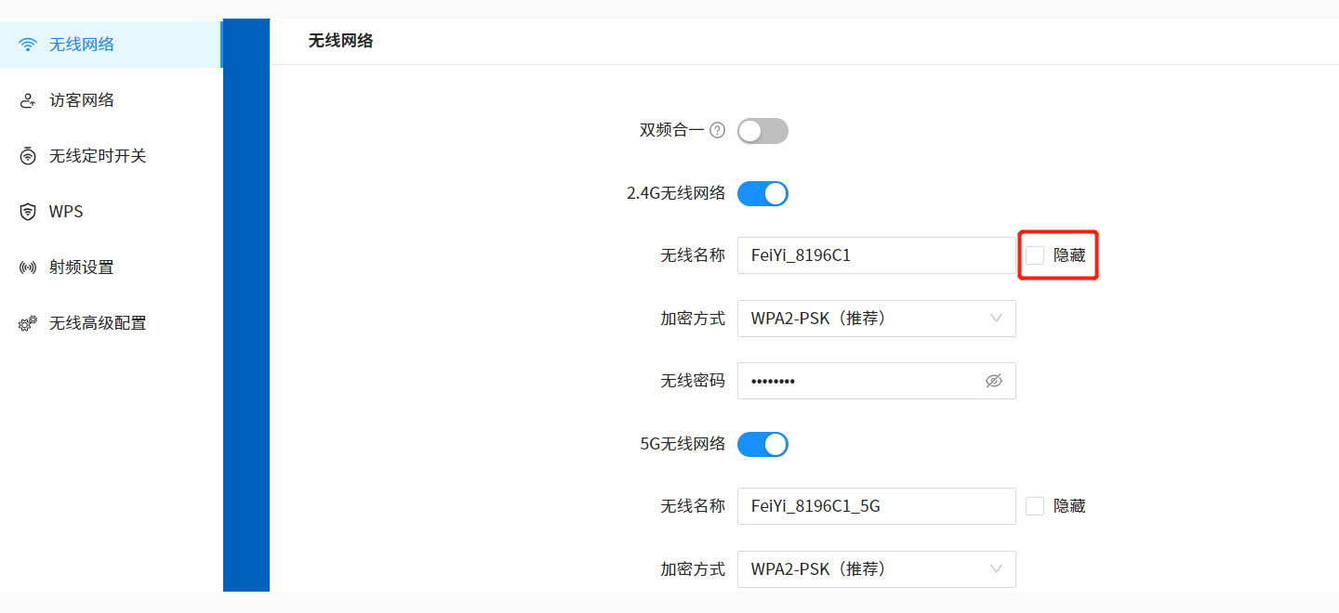Click the 无线定时开关 timer icon
This screenshot has width=1339, height=613.
point(27,155)
